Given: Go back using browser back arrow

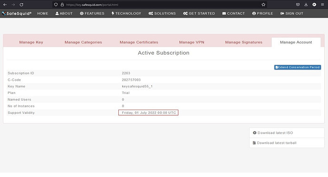Looking at the screenshot, I should click(x=5, y=5).
